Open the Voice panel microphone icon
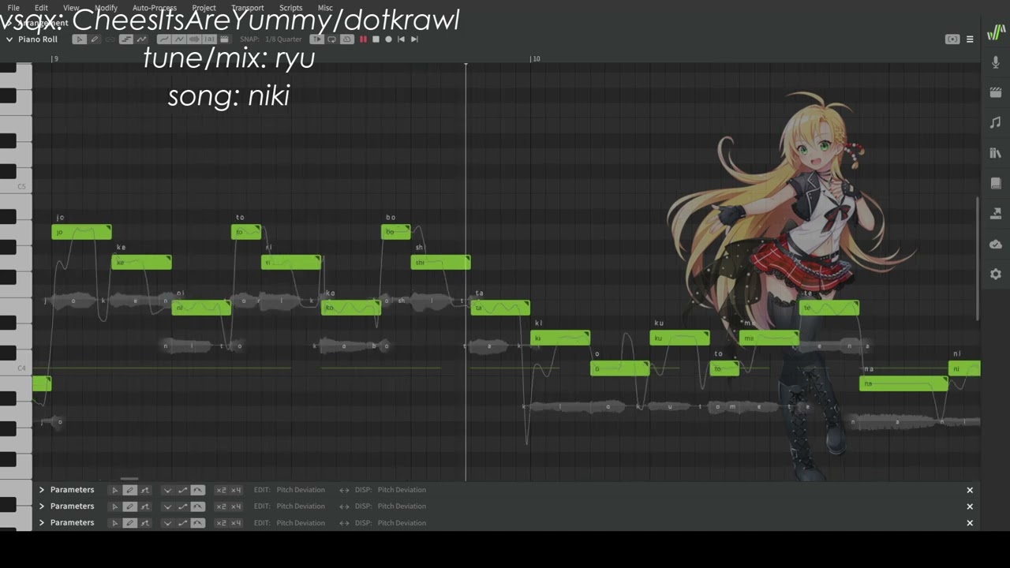The image size is (1010, 568). 995,62
